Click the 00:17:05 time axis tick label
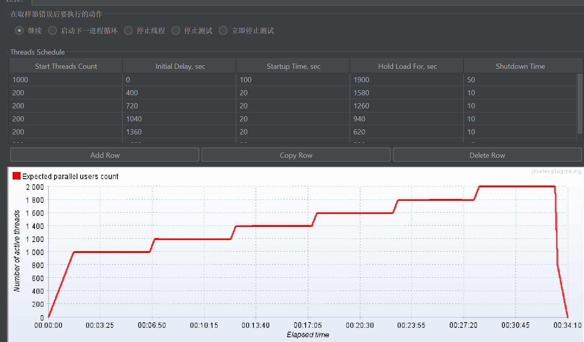The height and width of the screenshot is (342, 584). click(308, 325)
